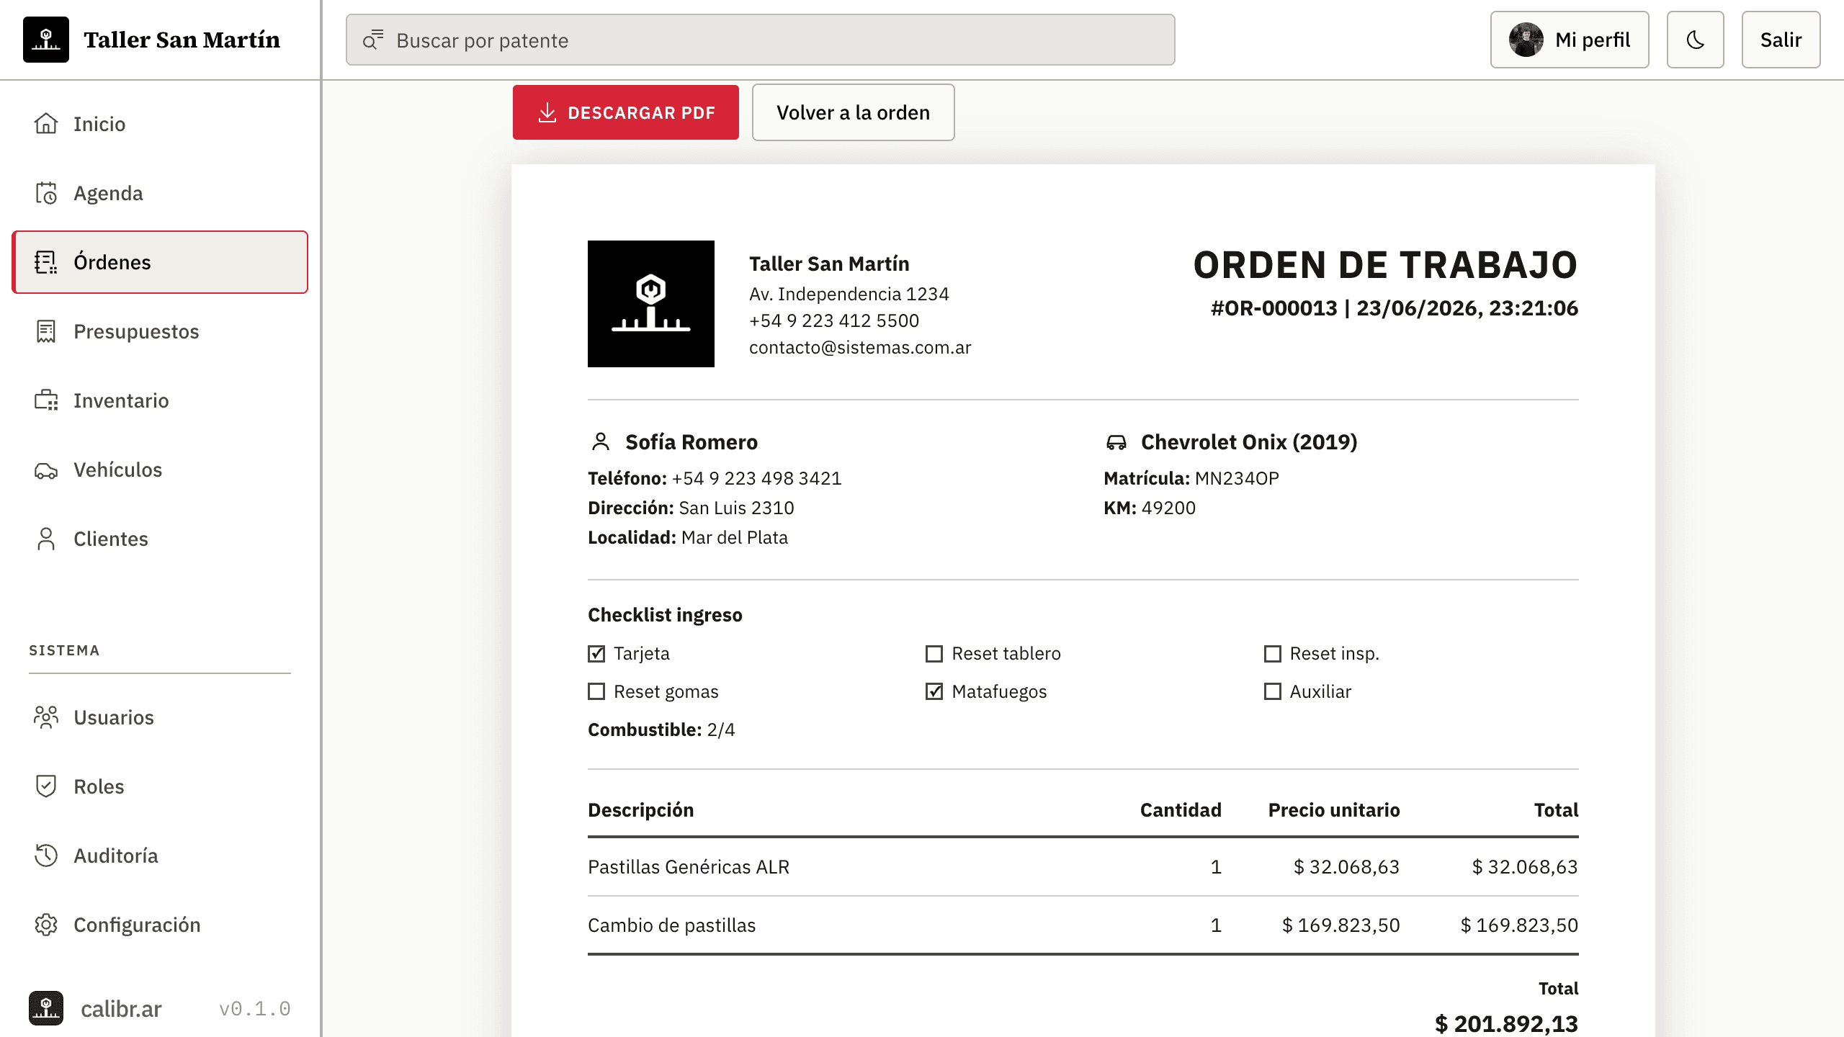Viewport: 1844px width, 1037px height.
Task: Click the Presupuestos receipt icon
Action: click(x=46, y=331)
